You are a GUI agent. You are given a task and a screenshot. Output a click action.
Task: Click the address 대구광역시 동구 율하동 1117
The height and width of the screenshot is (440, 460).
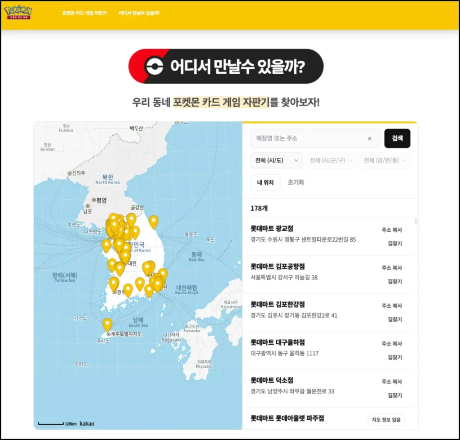tap(284, 353)
